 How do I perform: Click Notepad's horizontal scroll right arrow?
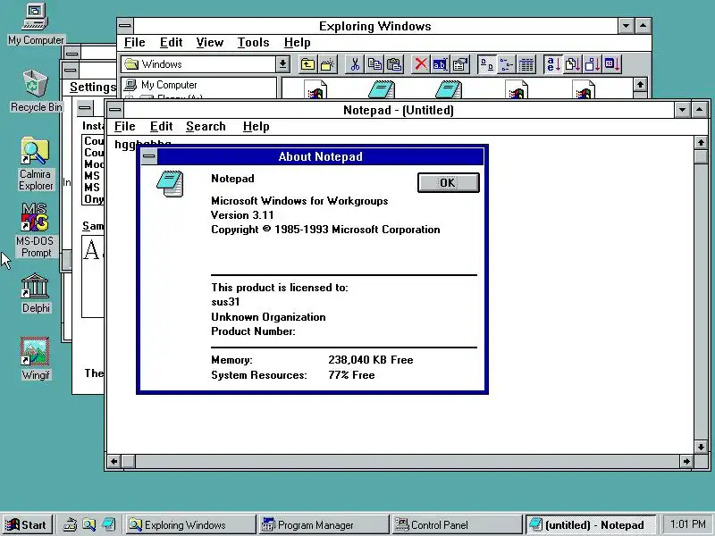pos(686,461)
